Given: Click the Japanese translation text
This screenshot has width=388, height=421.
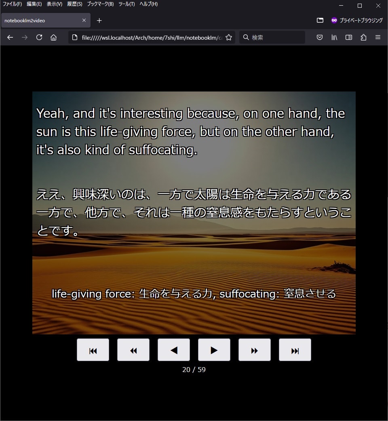Looking at the screenshot, I should tap(194, 213).
